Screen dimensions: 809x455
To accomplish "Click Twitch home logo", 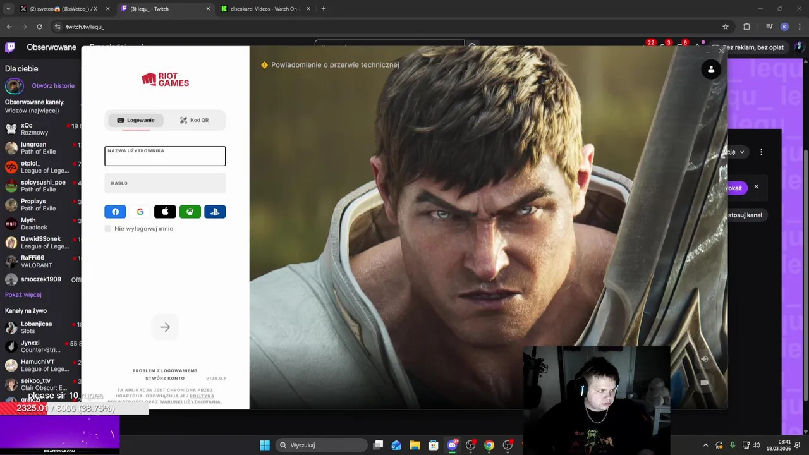I will [10, 47].
